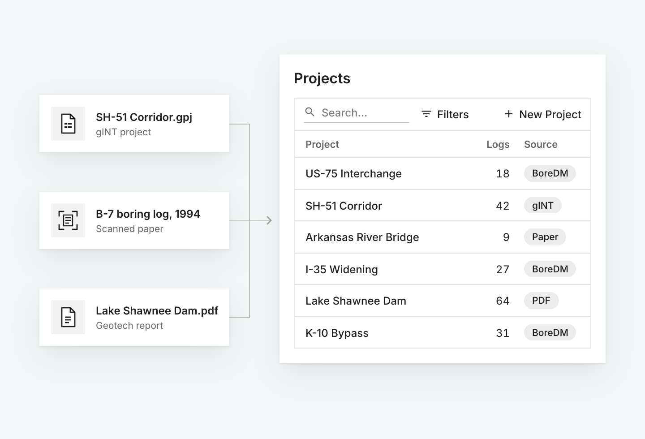Click the Filters funnel icon

426,114
